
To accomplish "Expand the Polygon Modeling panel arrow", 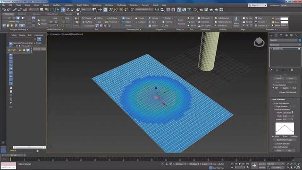I will 27,29.
